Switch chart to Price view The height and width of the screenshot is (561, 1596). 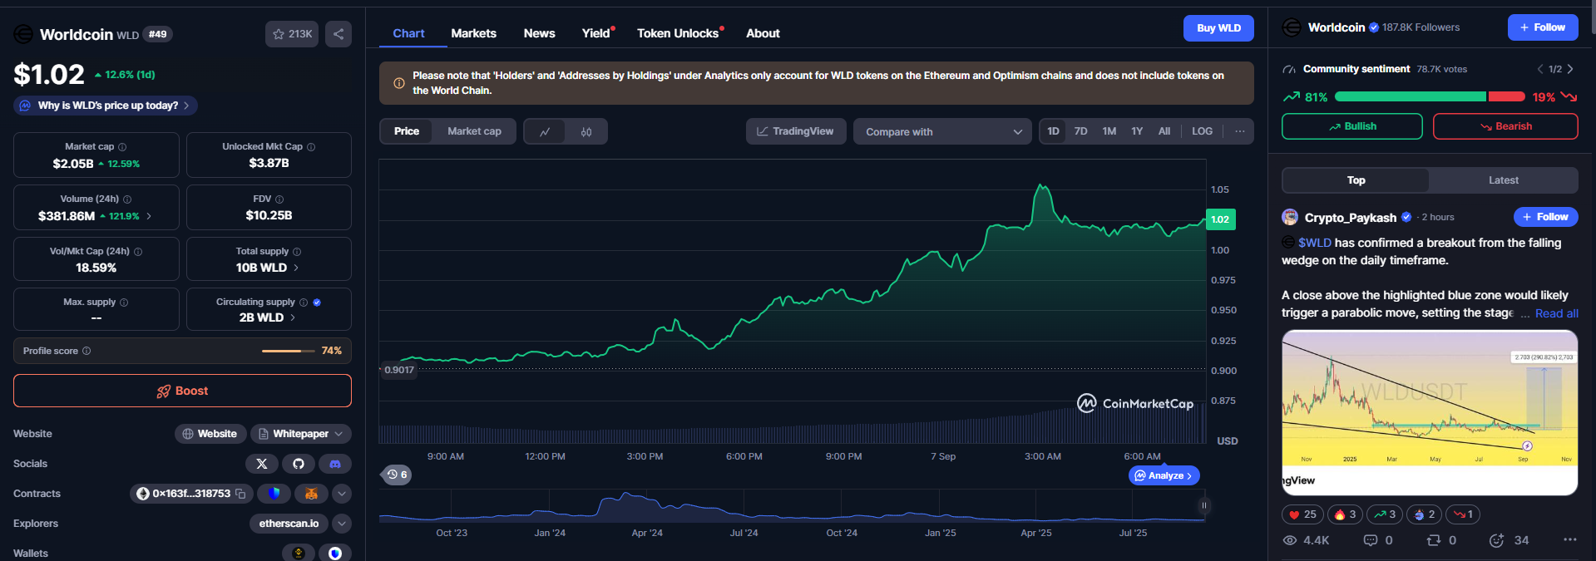(407, 131)
